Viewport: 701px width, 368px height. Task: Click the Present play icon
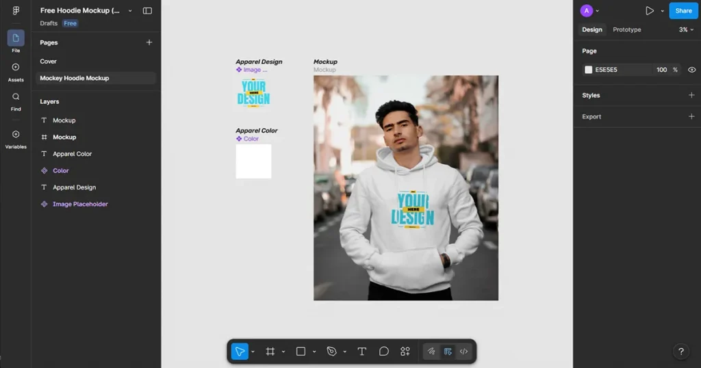pyautogui.click(x=649, y=11)
